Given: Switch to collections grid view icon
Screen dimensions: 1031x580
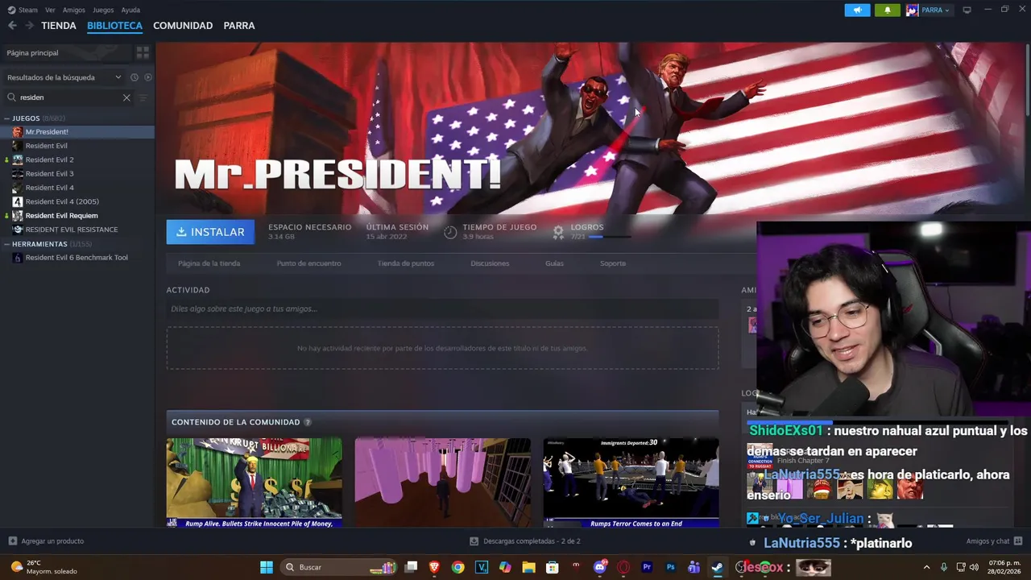Looking at the screenshot, I should coord(143,52).
